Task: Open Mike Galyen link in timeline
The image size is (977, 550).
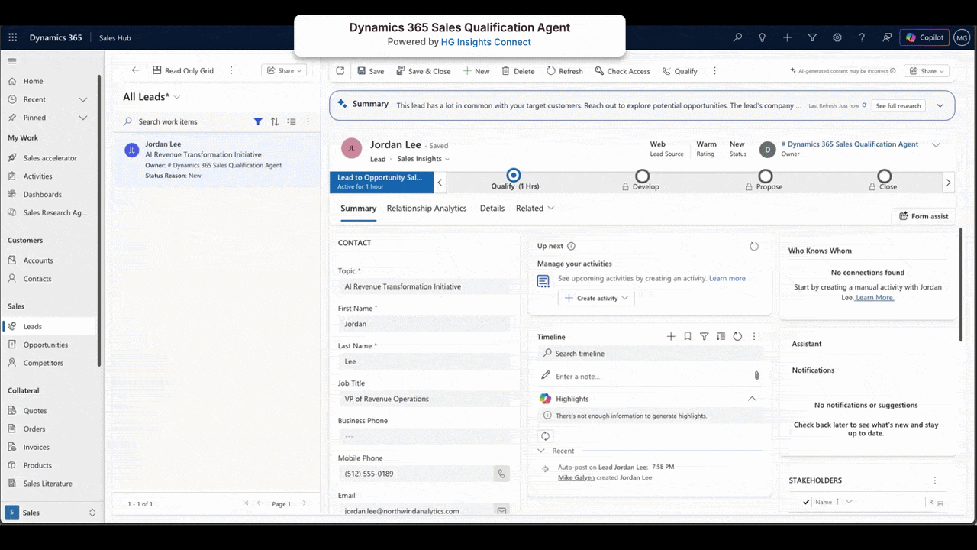Action: point(576,477)
